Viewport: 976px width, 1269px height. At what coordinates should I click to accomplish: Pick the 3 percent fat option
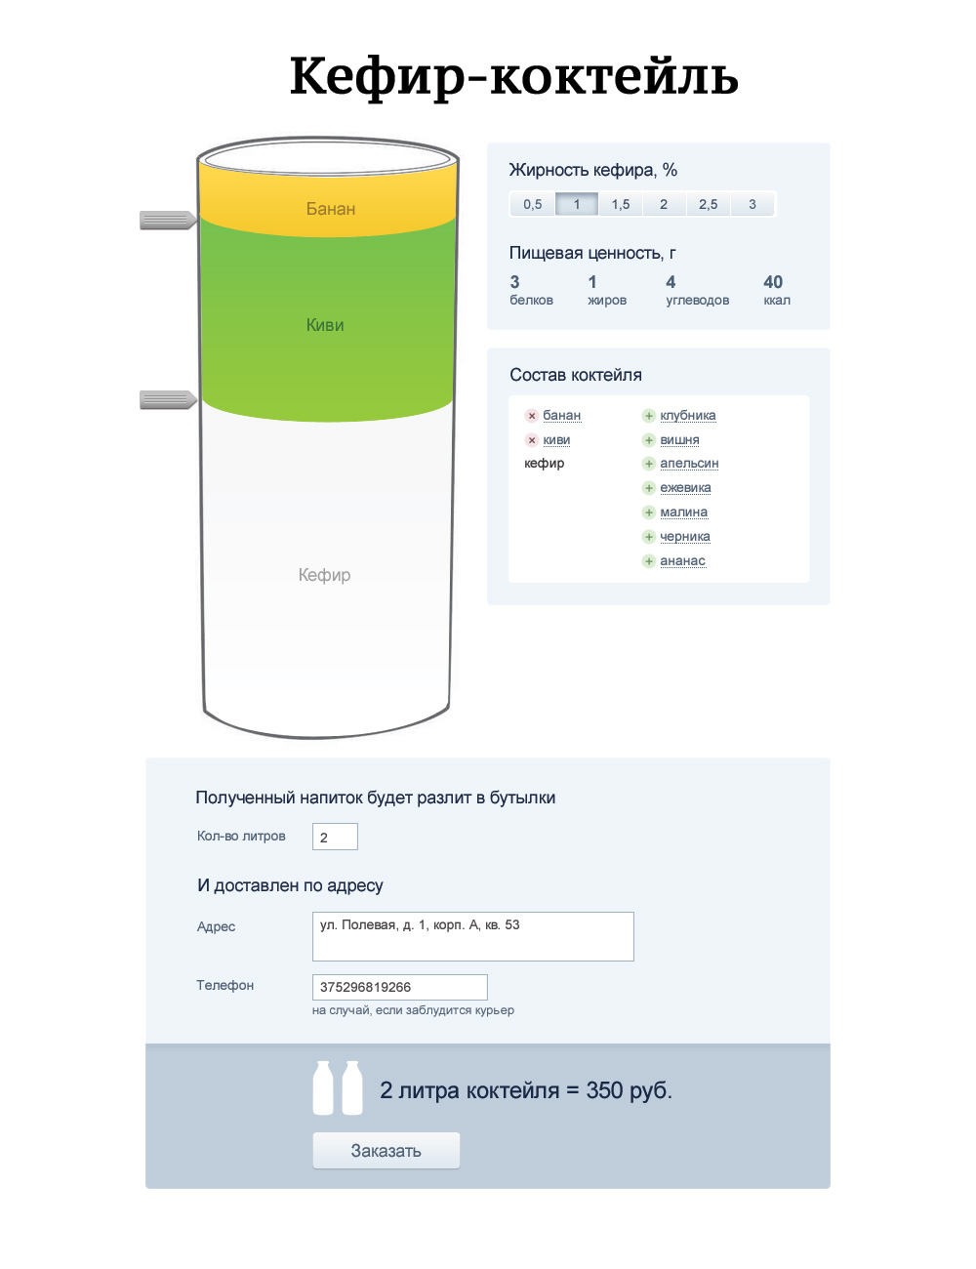point(752,204)
